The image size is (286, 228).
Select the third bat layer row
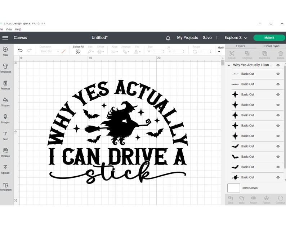coord(257,167)
